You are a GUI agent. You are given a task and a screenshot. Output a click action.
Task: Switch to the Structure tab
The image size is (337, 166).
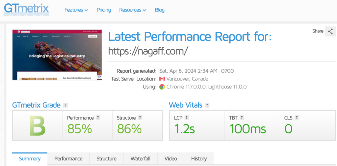pos(106,158)
